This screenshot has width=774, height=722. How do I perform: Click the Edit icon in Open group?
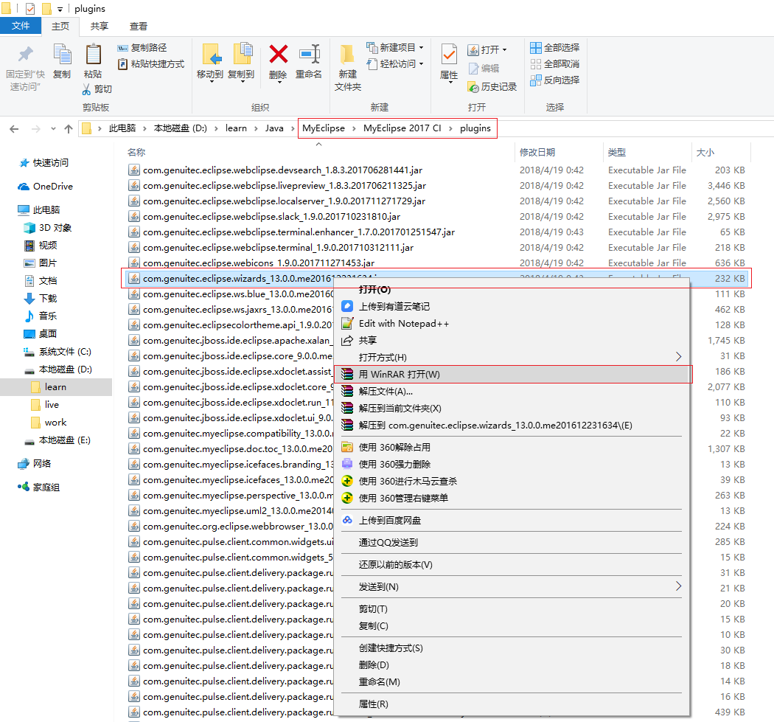point(473,68)
